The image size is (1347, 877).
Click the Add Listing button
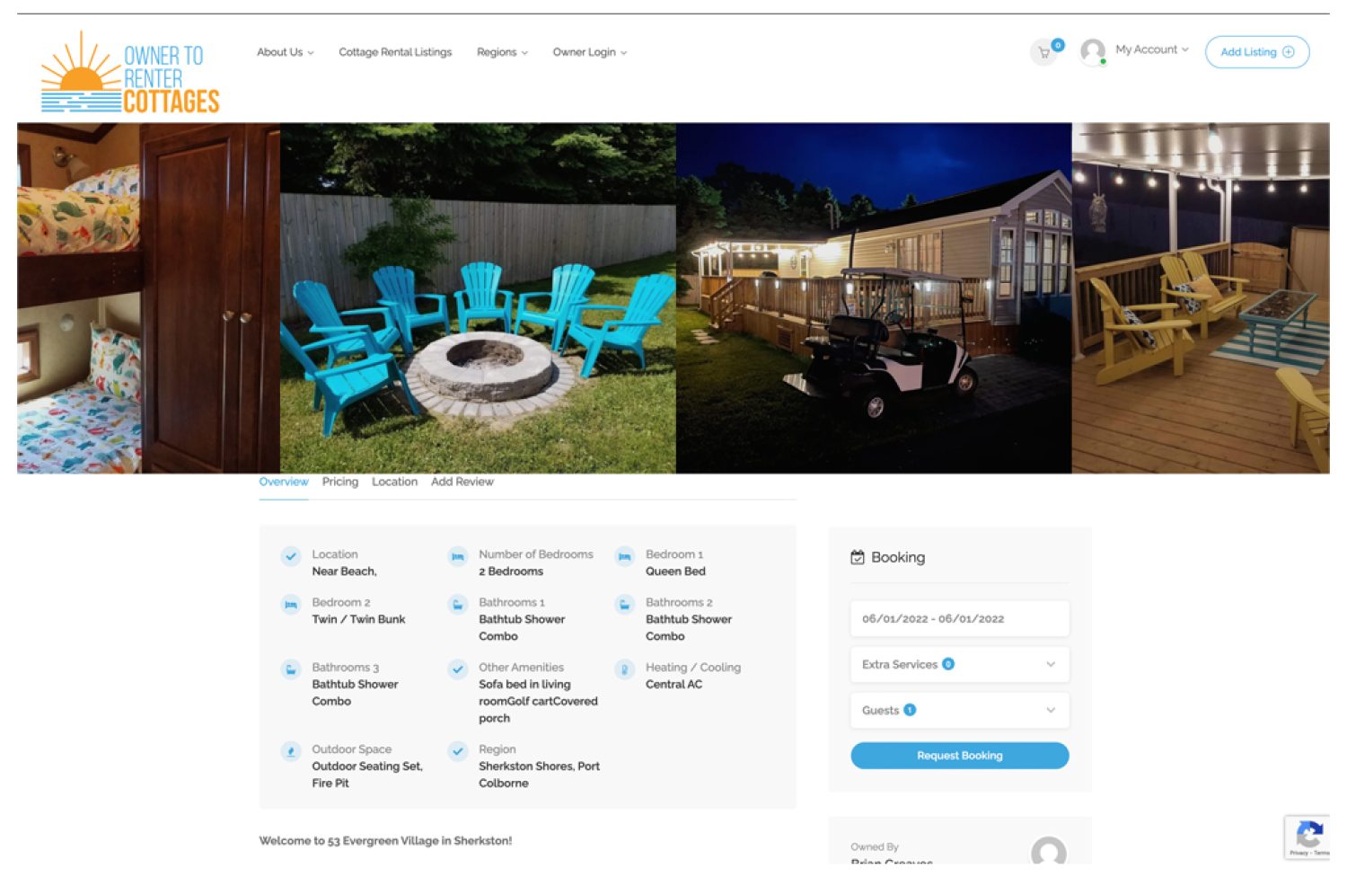point(1257,52)
